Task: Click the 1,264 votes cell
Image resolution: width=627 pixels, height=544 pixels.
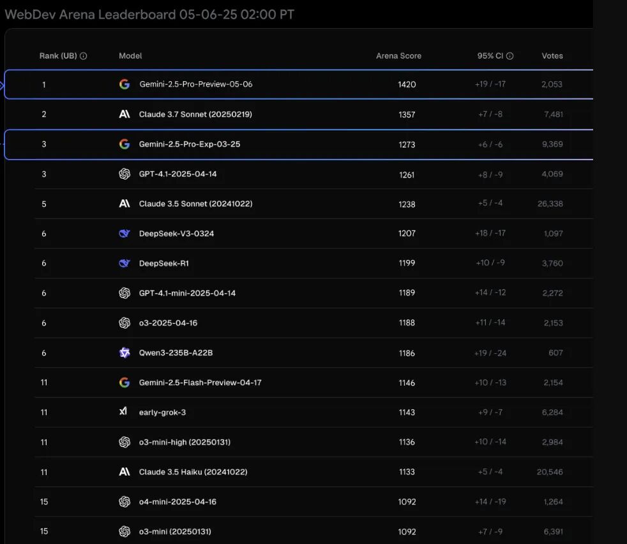Action: point(554,502)
